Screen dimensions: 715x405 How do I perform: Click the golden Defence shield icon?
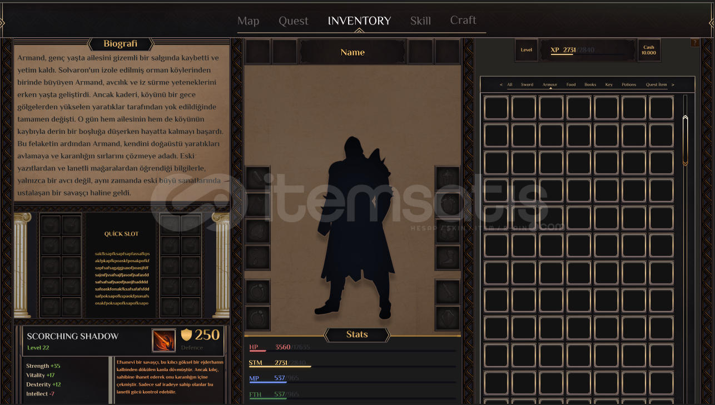tap(186, 334)
